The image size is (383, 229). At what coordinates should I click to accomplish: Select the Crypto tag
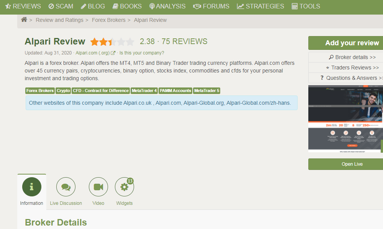[63, 91]
